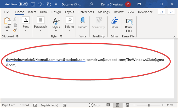
Task: Click the macro recording icon
Action: (x=65, y=105)
